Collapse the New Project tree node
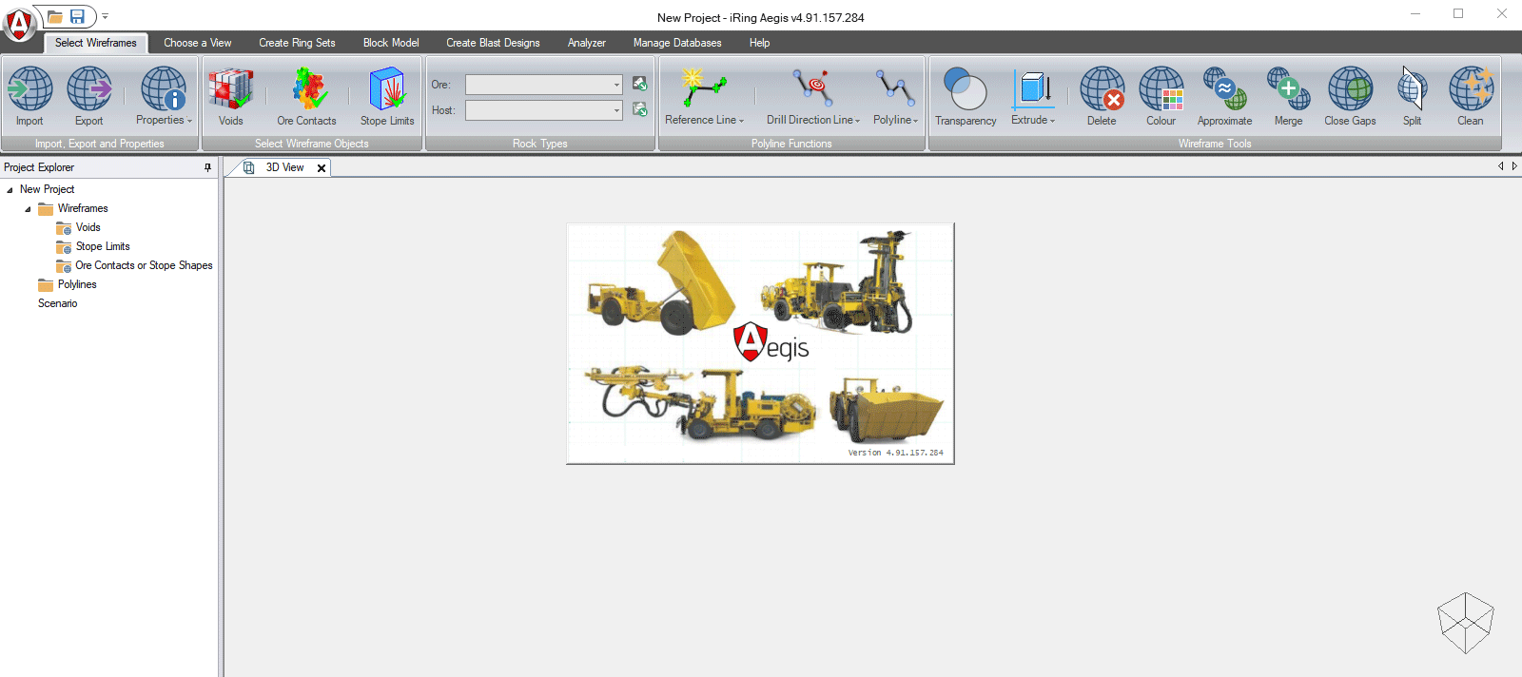 (x=10, y=190)
